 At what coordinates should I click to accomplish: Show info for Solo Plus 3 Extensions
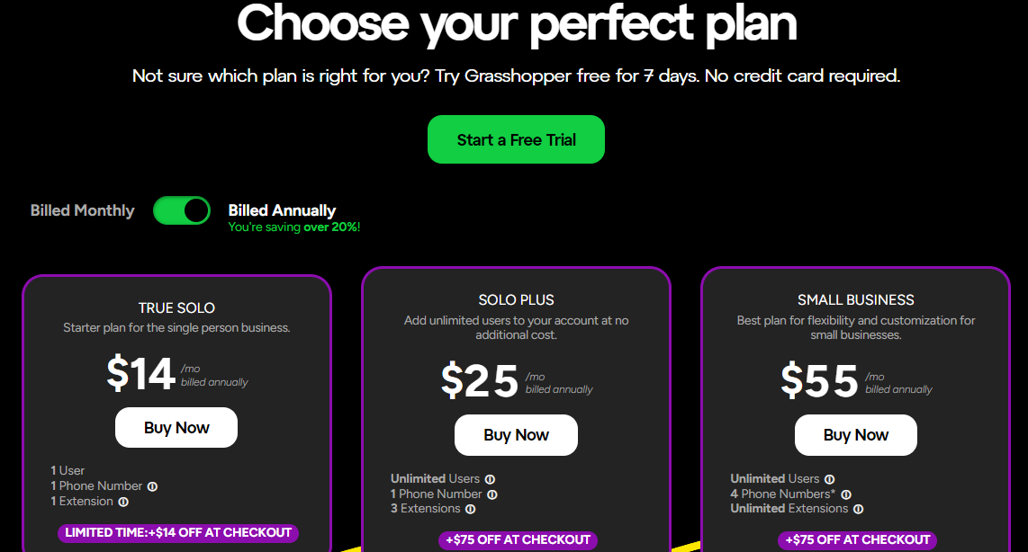(470, 509)
